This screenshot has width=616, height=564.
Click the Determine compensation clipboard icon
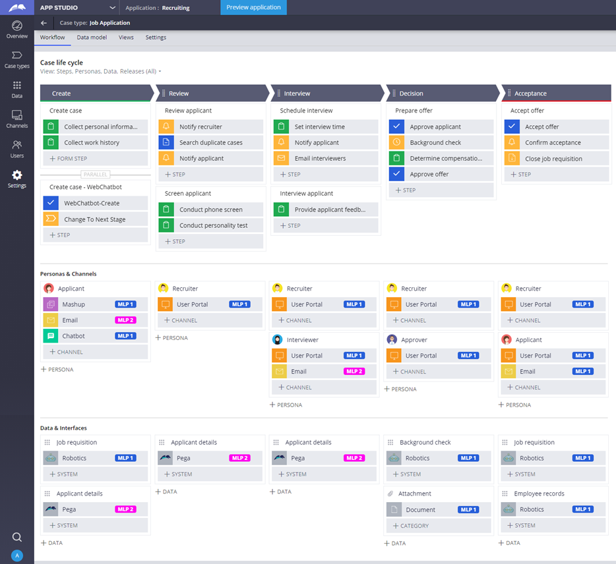(x=396, y=158)
